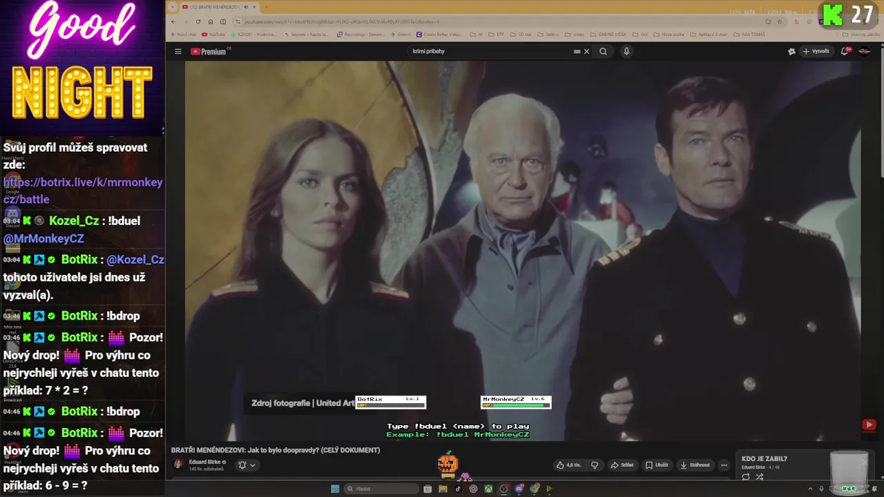The height and width of the screenshot is (497, 884).
Task: Toggle playlist loop
Action: pyautogui.click(x=746, y=476)
